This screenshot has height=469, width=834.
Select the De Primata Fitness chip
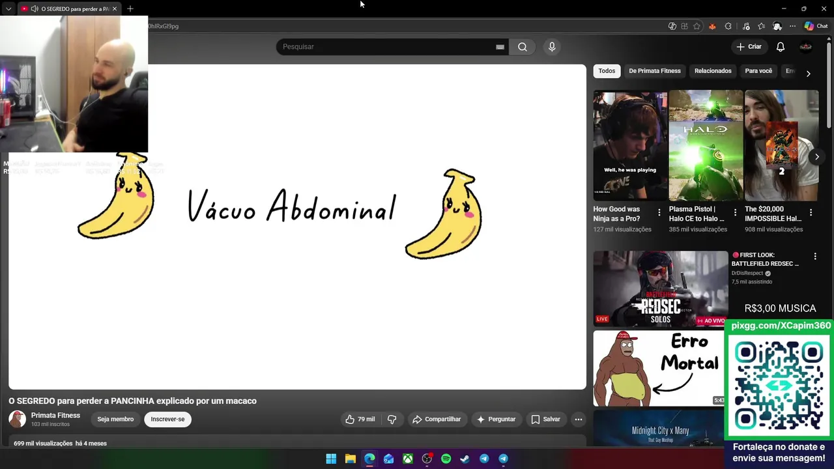pos(655,71)
